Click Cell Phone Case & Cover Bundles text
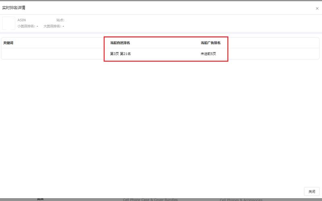The width and height of the screenshot is (322, 201). coord(150,199)
